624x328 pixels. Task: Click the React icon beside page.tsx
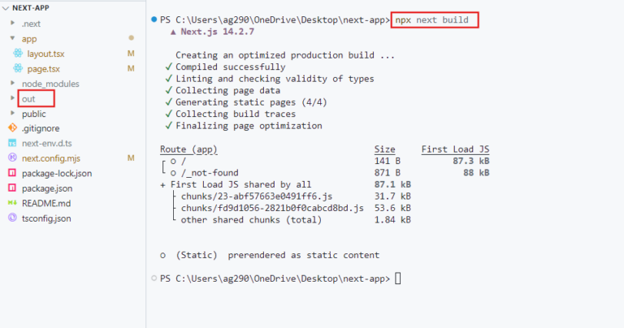coord(18,68)
